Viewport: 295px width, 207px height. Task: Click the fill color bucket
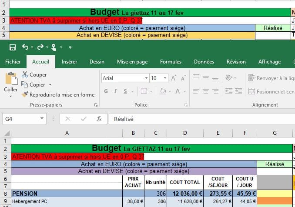[x=163, y=91]
